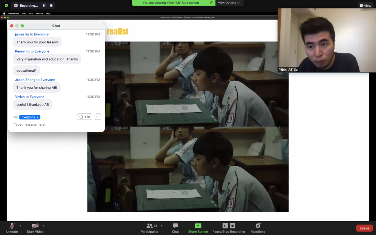Click the red Leave button

[x=364, y=228]
